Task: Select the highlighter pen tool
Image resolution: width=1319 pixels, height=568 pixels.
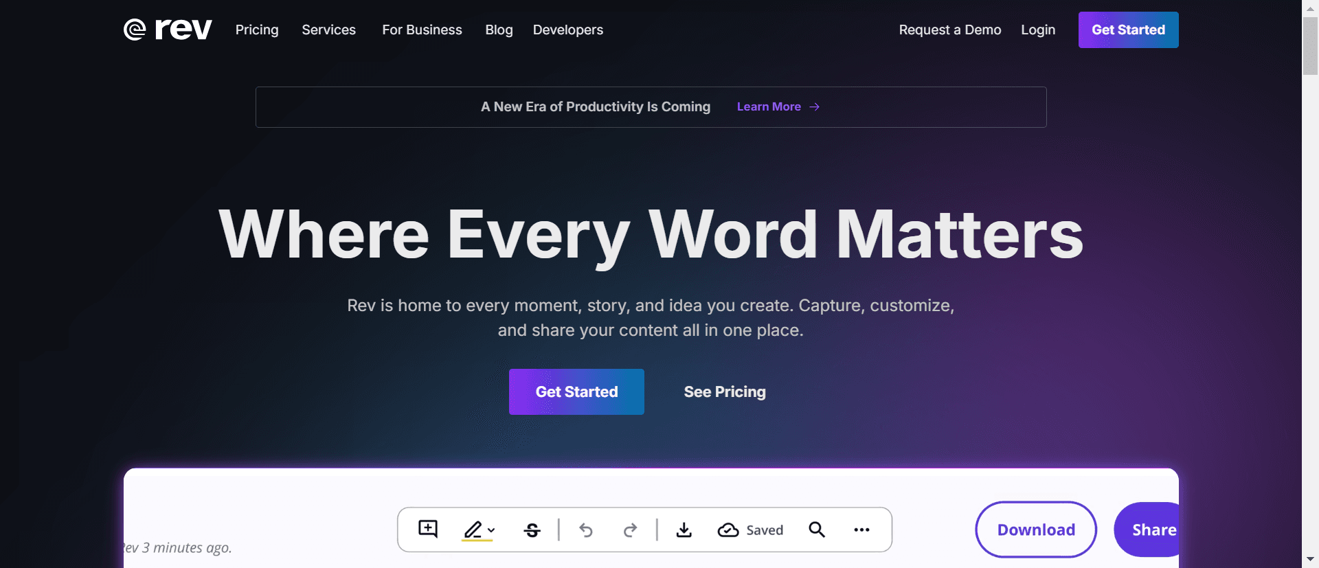Action: (x=473, y=530)
